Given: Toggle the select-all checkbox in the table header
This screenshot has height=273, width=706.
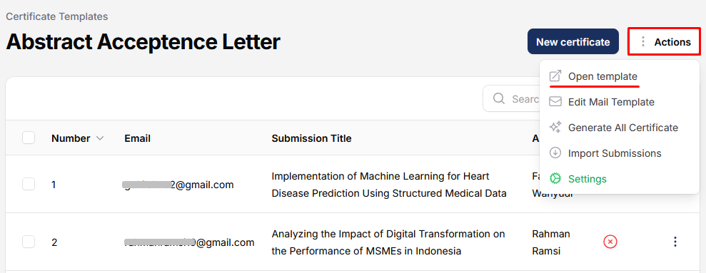Looking at the screenshot, I should 29,138.
